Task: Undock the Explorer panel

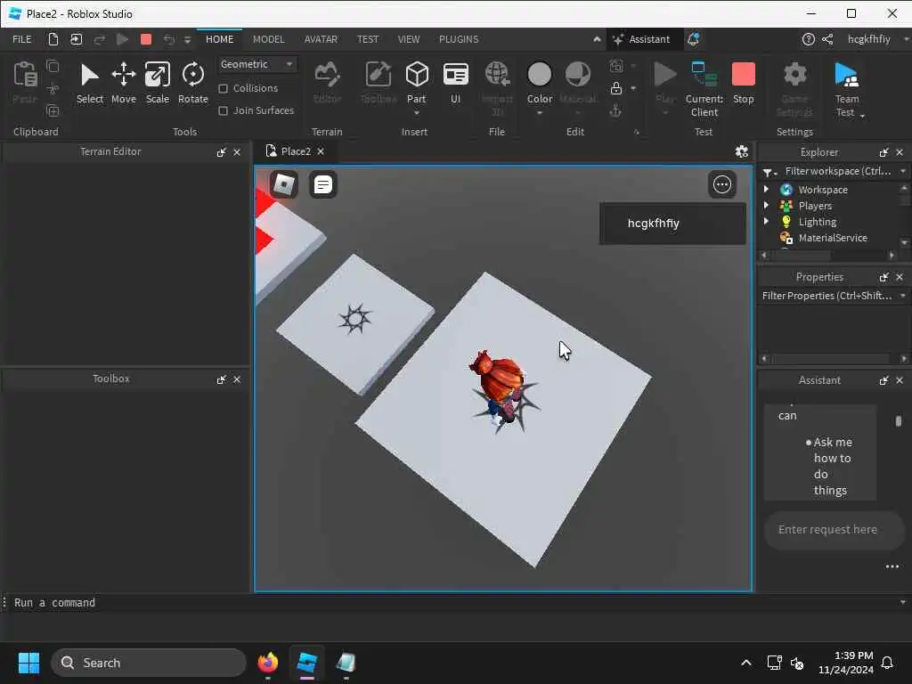Action: [883, 152]
